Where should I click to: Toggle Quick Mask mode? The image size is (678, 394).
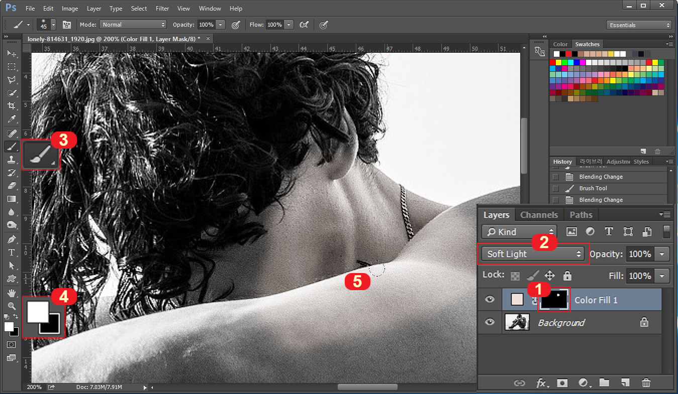tap(11, 345)
